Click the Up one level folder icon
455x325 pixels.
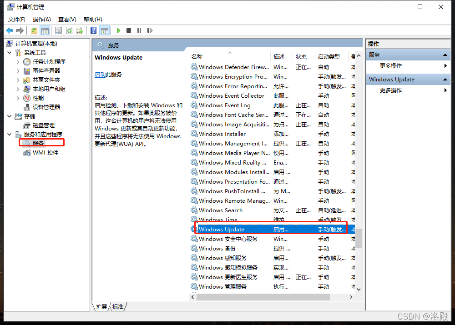tap(34, 30)
